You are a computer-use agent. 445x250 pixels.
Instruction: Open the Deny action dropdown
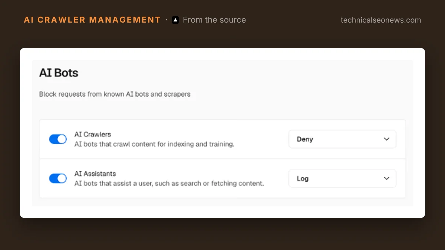tap(342, 139)
